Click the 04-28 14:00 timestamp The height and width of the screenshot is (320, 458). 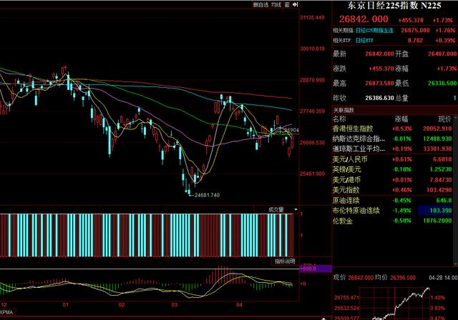tap(443, 278)
